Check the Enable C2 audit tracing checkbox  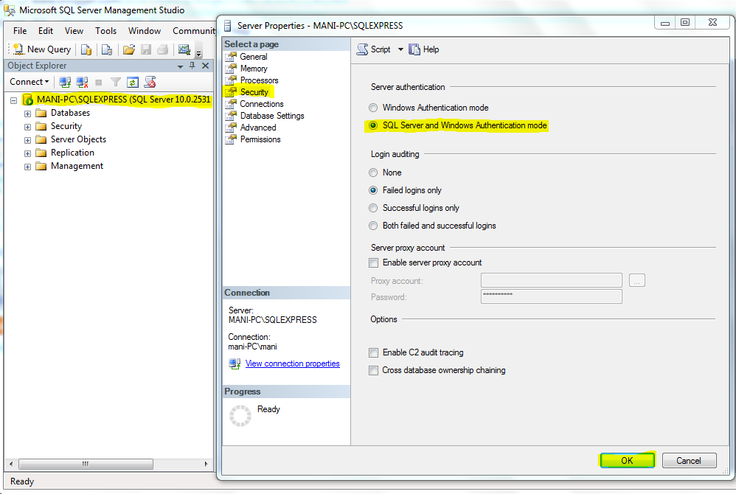[373, 352]
